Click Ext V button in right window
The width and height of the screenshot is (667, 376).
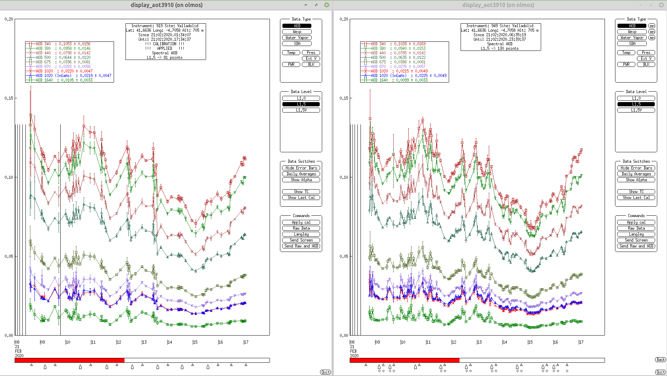pos(646,59)
